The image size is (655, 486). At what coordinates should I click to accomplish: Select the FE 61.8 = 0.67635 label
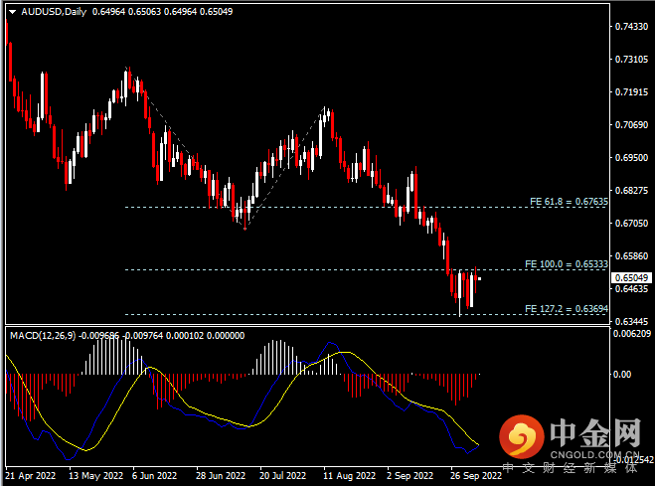[x=569, y=202]
